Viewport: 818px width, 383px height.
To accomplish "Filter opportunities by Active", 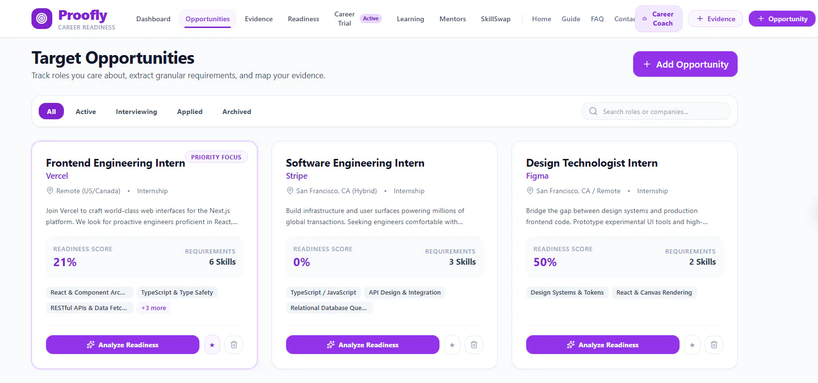I will click(x=86, y=111).
